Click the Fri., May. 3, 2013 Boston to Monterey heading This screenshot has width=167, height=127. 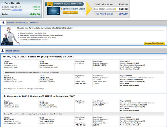click(x=40, y=57)
